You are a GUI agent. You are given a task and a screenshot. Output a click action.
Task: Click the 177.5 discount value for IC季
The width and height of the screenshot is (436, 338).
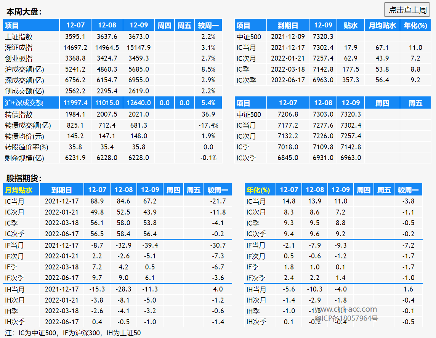pos(351,69)
